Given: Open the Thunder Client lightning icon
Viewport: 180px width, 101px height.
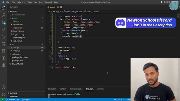Looking at the screenshot, I should pos(3,58).
